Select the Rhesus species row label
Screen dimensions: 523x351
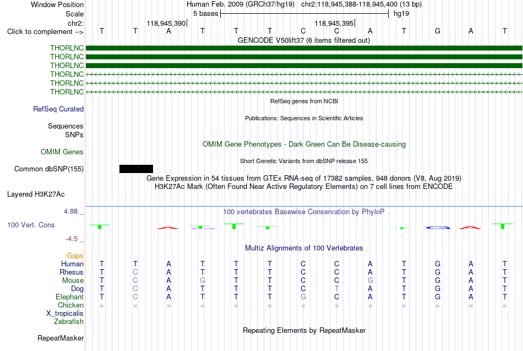pos(72,272)
